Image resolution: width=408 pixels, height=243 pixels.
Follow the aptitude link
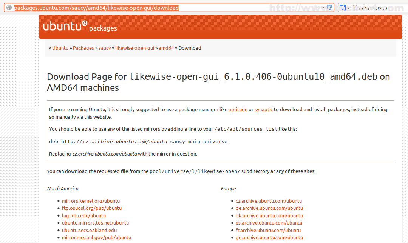point(238,109)
